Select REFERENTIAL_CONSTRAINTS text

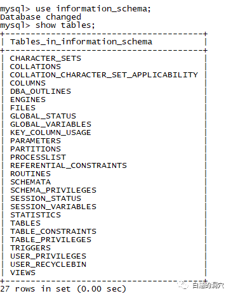click(x=69, y=165)
